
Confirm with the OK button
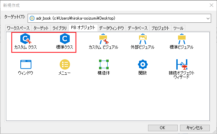click(x=162, y=128)
